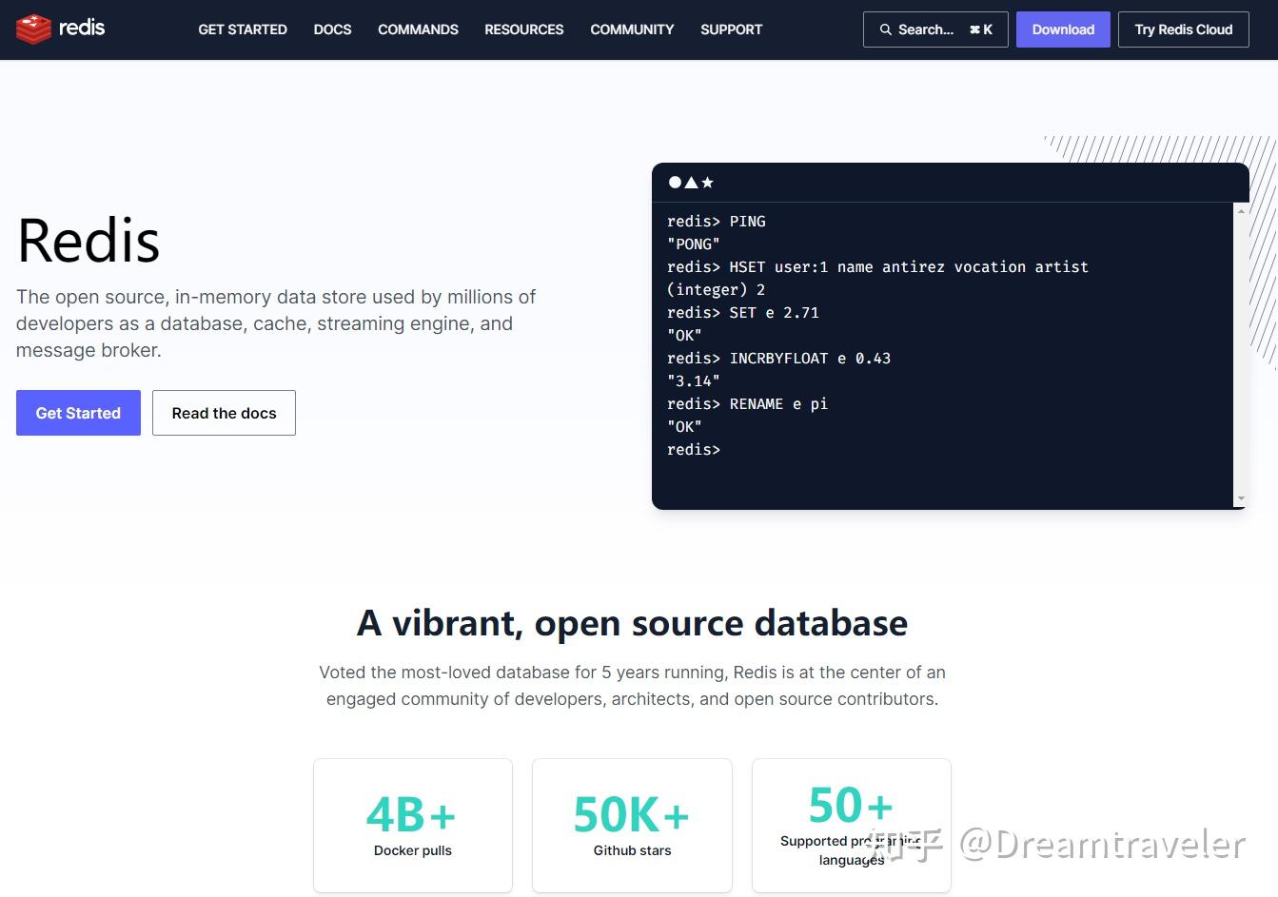Click the triangle icon in terminal header
The height and width of the screenshot is (897, 1278).
(691, 182)
